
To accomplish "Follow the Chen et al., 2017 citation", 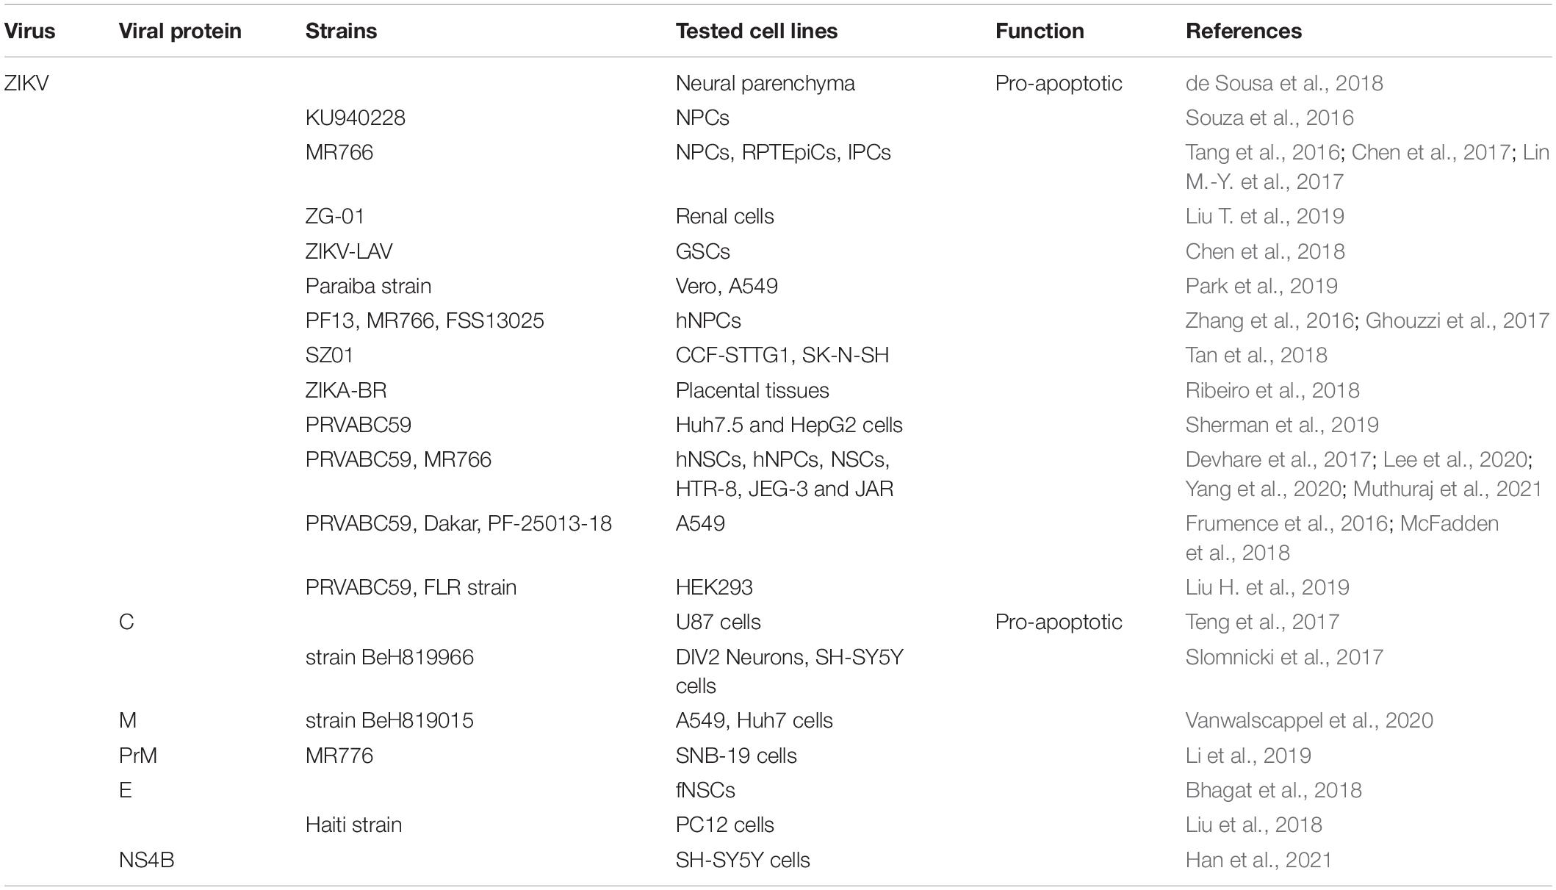I will coord(1430,152).
